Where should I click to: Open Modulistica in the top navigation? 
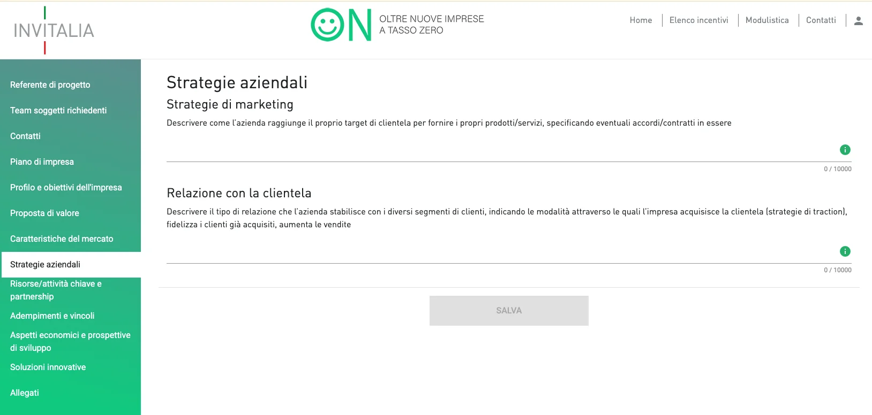766,20
